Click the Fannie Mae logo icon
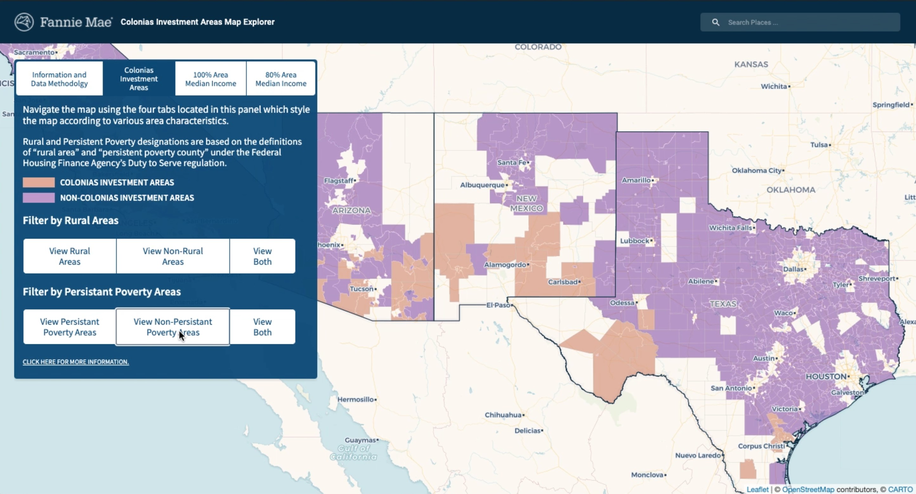The width and height of the screenshot is (916, 494). coord(24,22)
